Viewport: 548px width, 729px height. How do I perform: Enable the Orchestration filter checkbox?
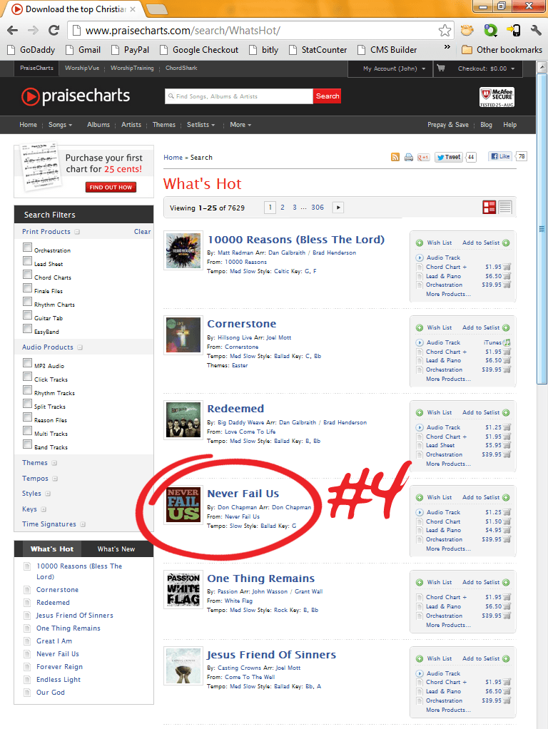[x=27, y=248]
